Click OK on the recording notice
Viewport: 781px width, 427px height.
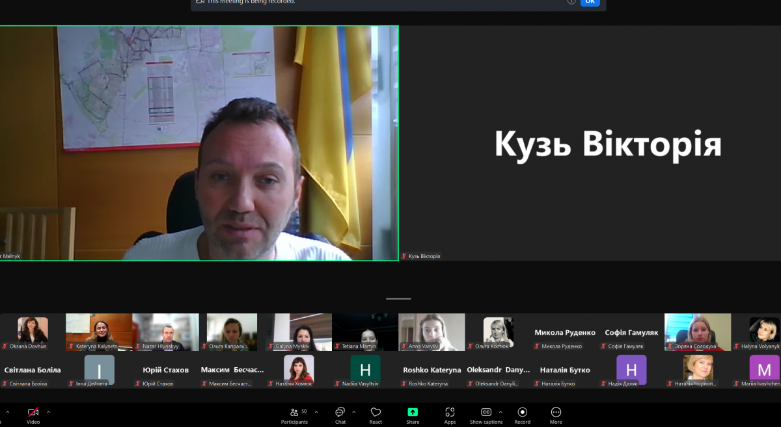[590, 2]
